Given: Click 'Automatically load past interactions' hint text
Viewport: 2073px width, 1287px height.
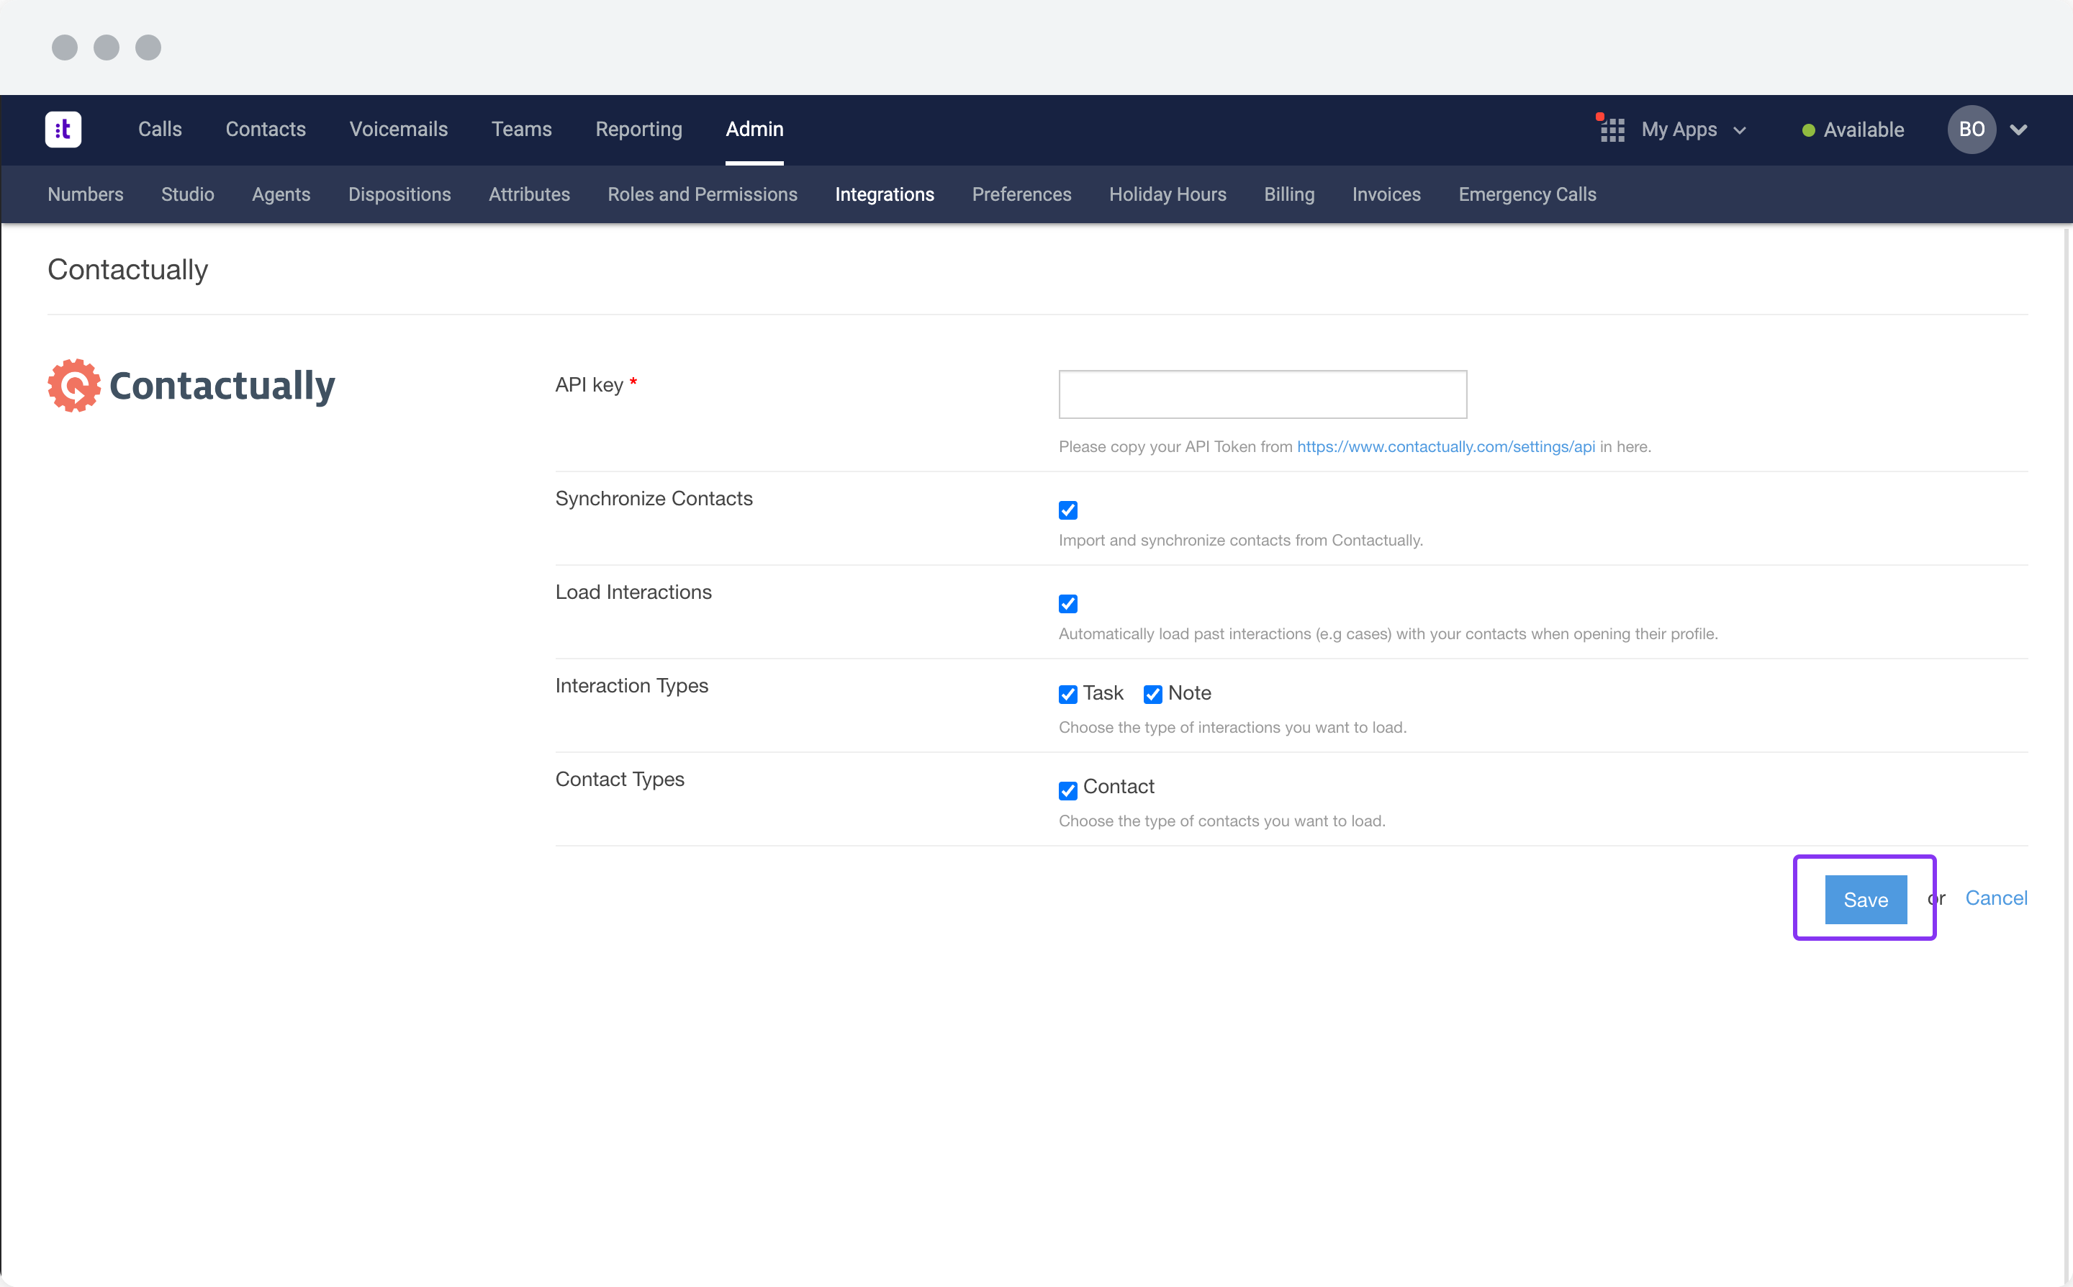Looking at the screenshot, I should [1388, 633].
